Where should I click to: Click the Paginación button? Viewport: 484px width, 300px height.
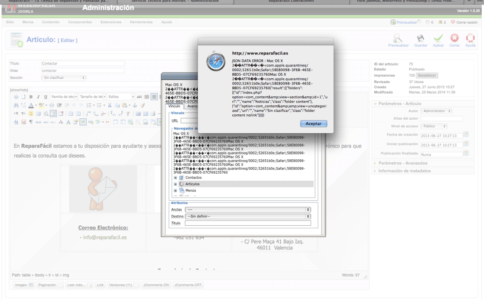click(50, 285)
